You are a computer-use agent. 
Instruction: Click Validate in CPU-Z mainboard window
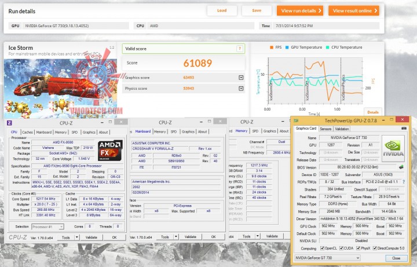[191, 237]
